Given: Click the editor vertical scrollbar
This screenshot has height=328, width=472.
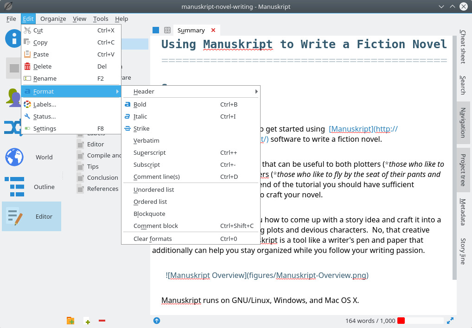Looking at the screenshot, I should (x=454, y=158).
